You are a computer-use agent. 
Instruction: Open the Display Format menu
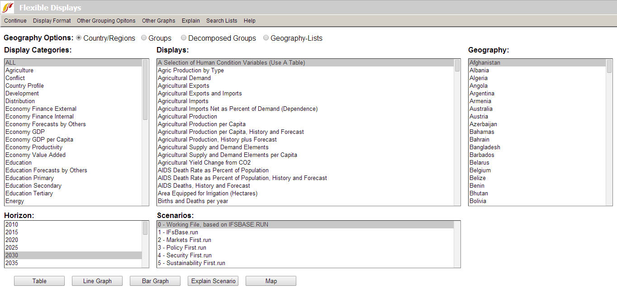tap(52, 21)
